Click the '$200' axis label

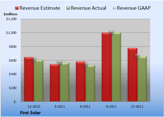pos(13,88)
